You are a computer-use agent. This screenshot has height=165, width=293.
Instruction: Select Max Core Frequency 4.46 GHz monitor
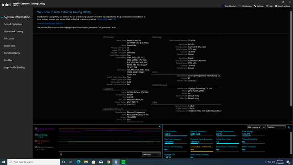[176, 140]
